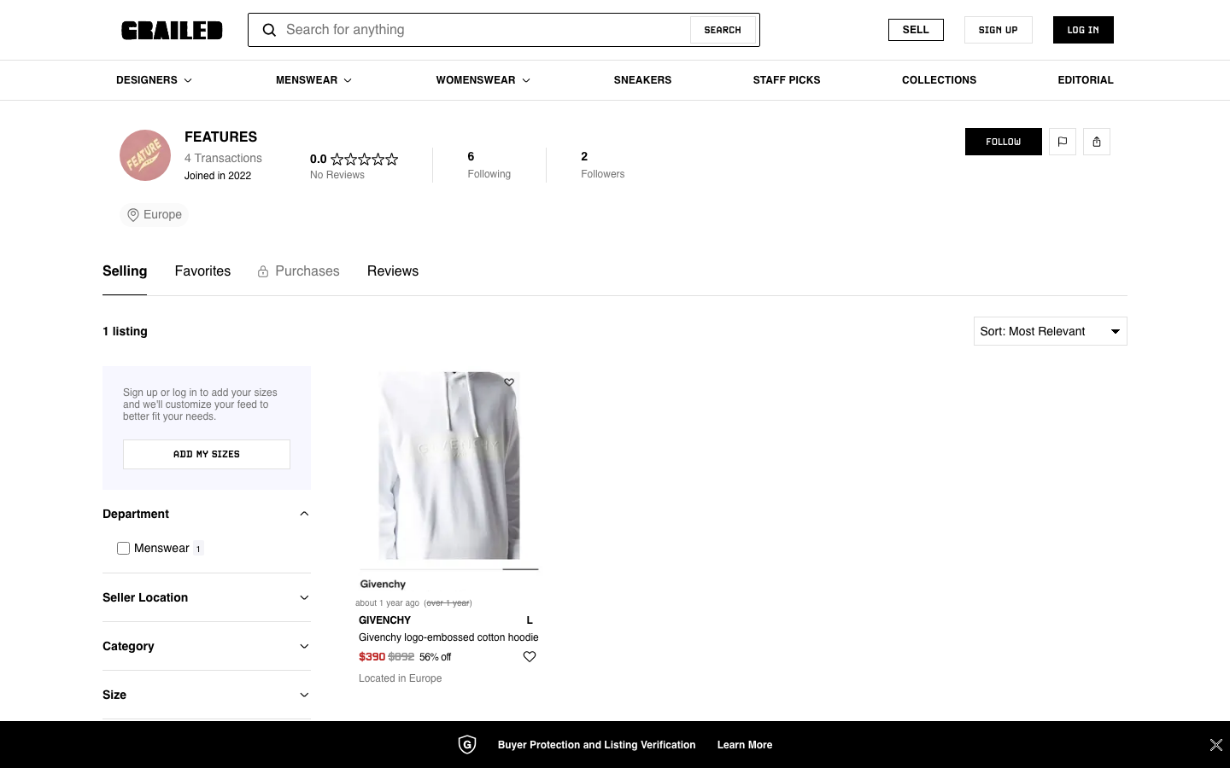Close the Buyer Protection banner
The image size is (1230, 768).
click(x=1216, y=745)
